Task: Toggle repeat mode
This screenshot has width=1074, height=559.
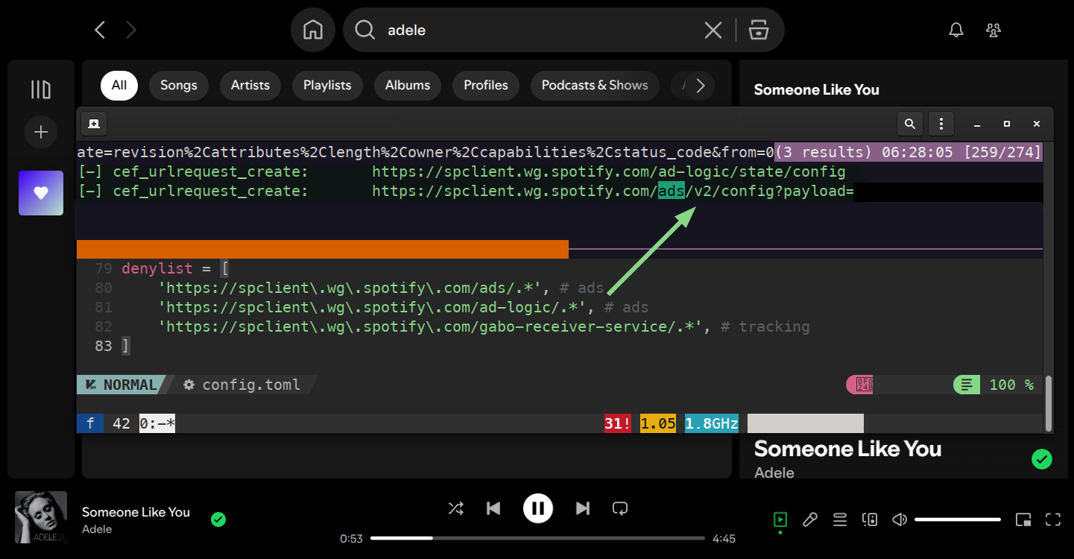Action: click(x=620, y=508)
